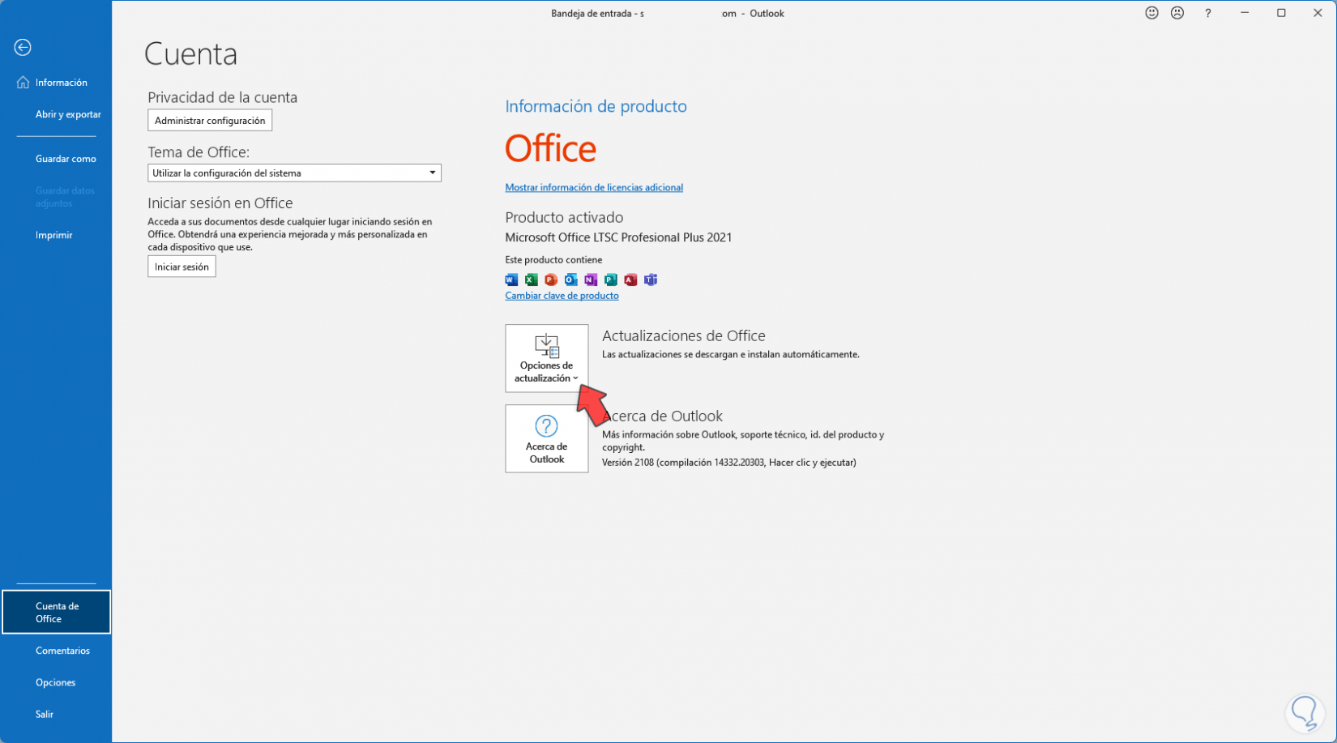The width and height of the screenshot is (1337, 743).
Task: Open Opciones in the sidebar
Action: pyautogui.click(x=56, y=682)
